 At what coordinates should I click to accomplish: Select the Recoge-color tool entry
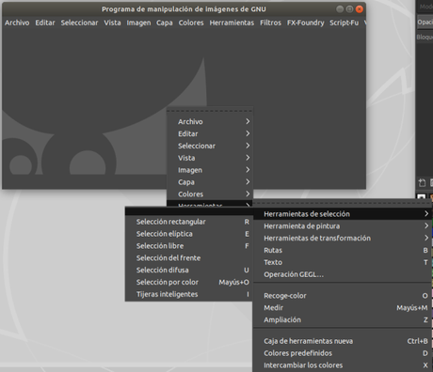343,296
